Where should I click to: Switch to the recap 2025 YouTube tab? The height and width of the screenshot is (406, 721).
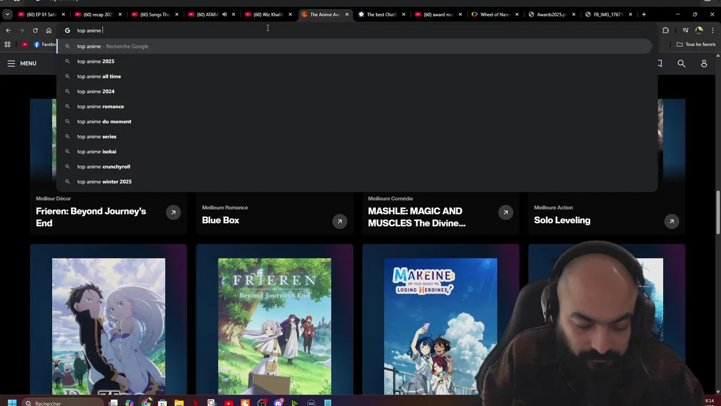(x=97, y=14)
